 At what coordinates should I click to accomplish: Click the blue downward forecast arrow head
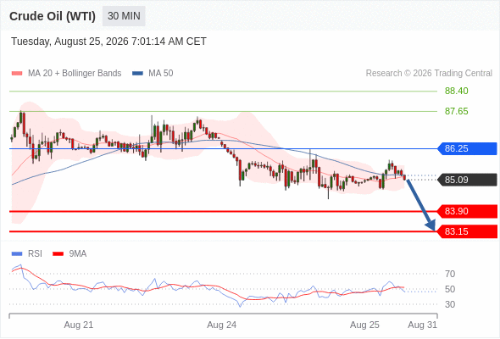pos(431,225)
